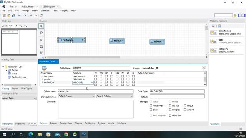Open the User Types tab

click(27, 89)
